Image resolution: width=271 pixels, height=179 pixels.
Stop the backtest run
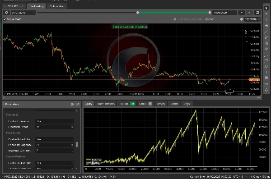click(249, 13)
